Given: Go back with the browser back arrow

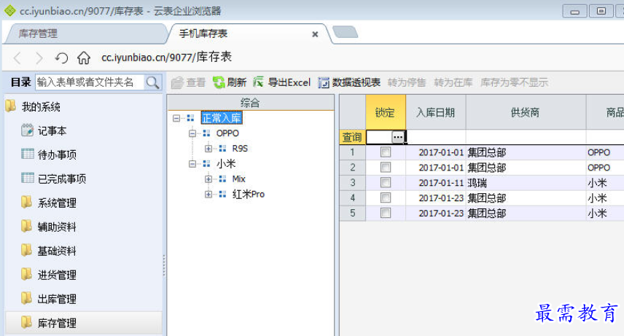Looking at the screenshot, I should click(x=17, y=58).
